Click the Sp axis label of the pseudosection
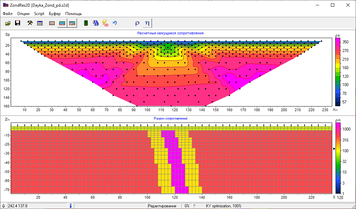 [x=7, y=35]
